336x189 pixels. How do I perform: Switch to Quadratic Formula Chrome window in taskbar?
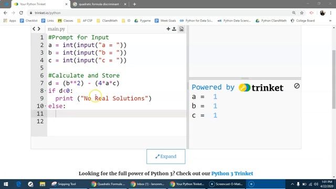coord(108,184)
